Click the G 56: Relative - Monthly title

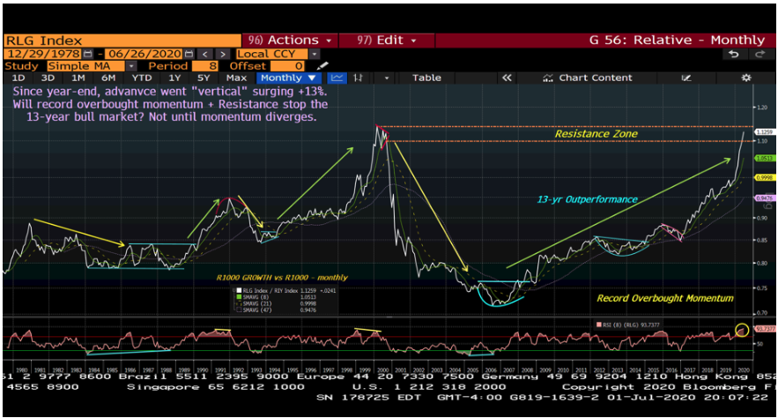click(677, 41)
